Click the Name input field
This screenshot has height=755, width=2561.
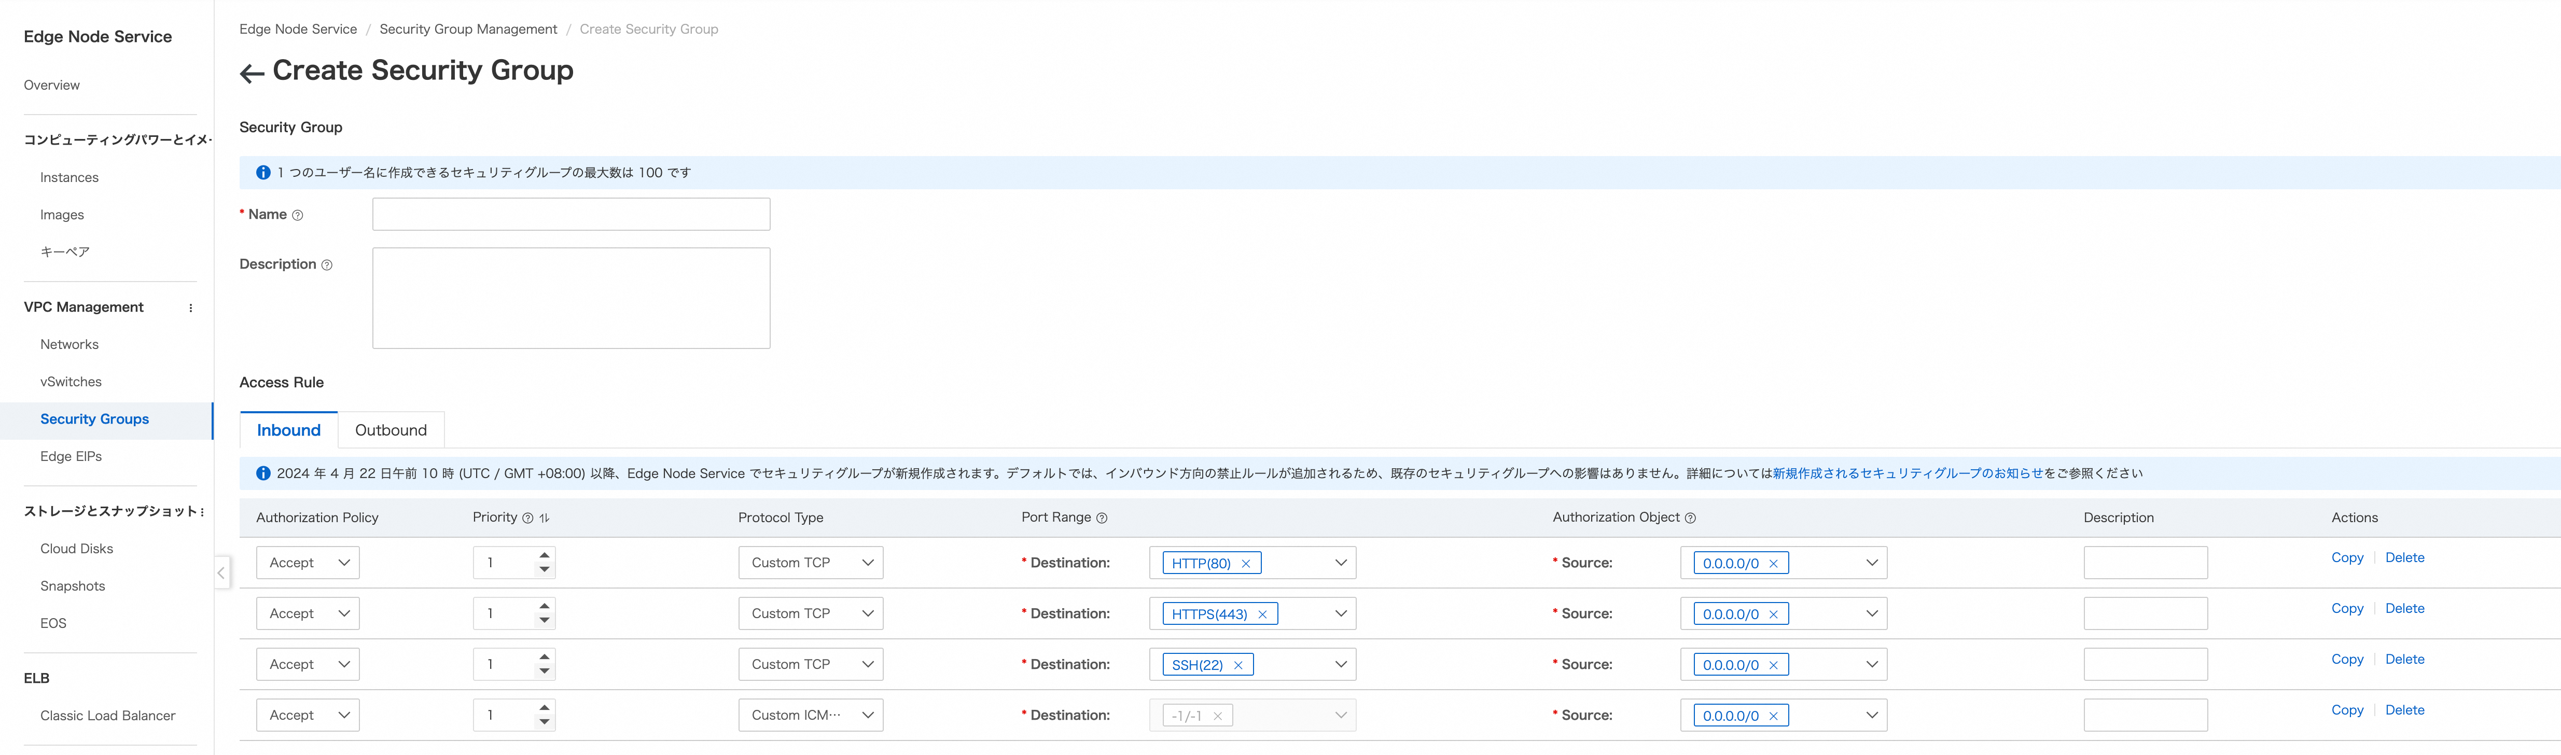pos(570,215)
